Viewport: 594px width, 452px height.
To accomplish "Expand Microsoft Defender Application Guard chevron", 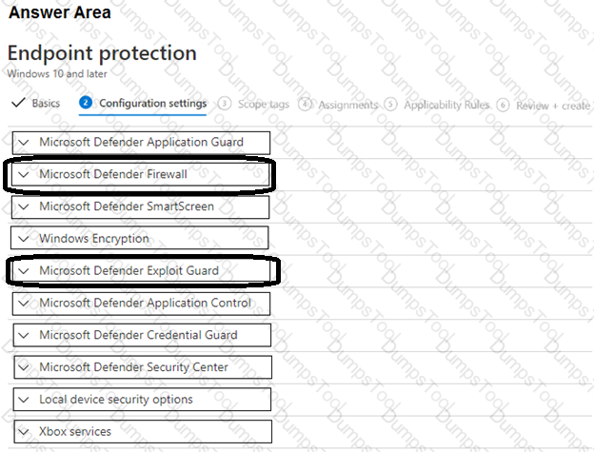I will [24, 143].
